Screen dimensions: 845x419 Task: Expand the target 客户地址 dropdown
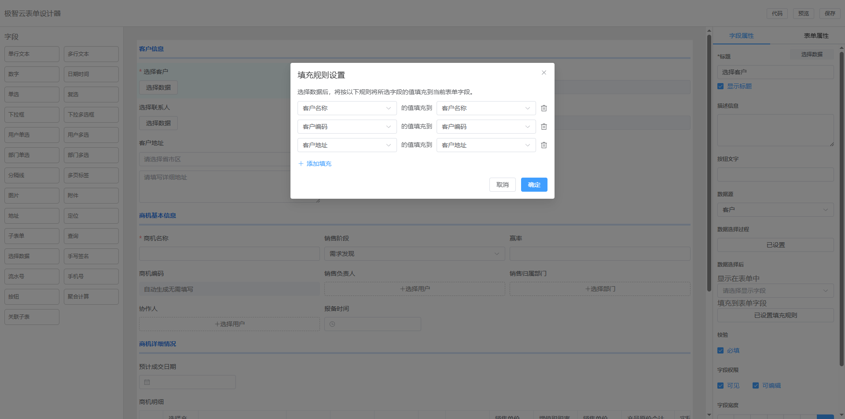click(x=486, y=145)
